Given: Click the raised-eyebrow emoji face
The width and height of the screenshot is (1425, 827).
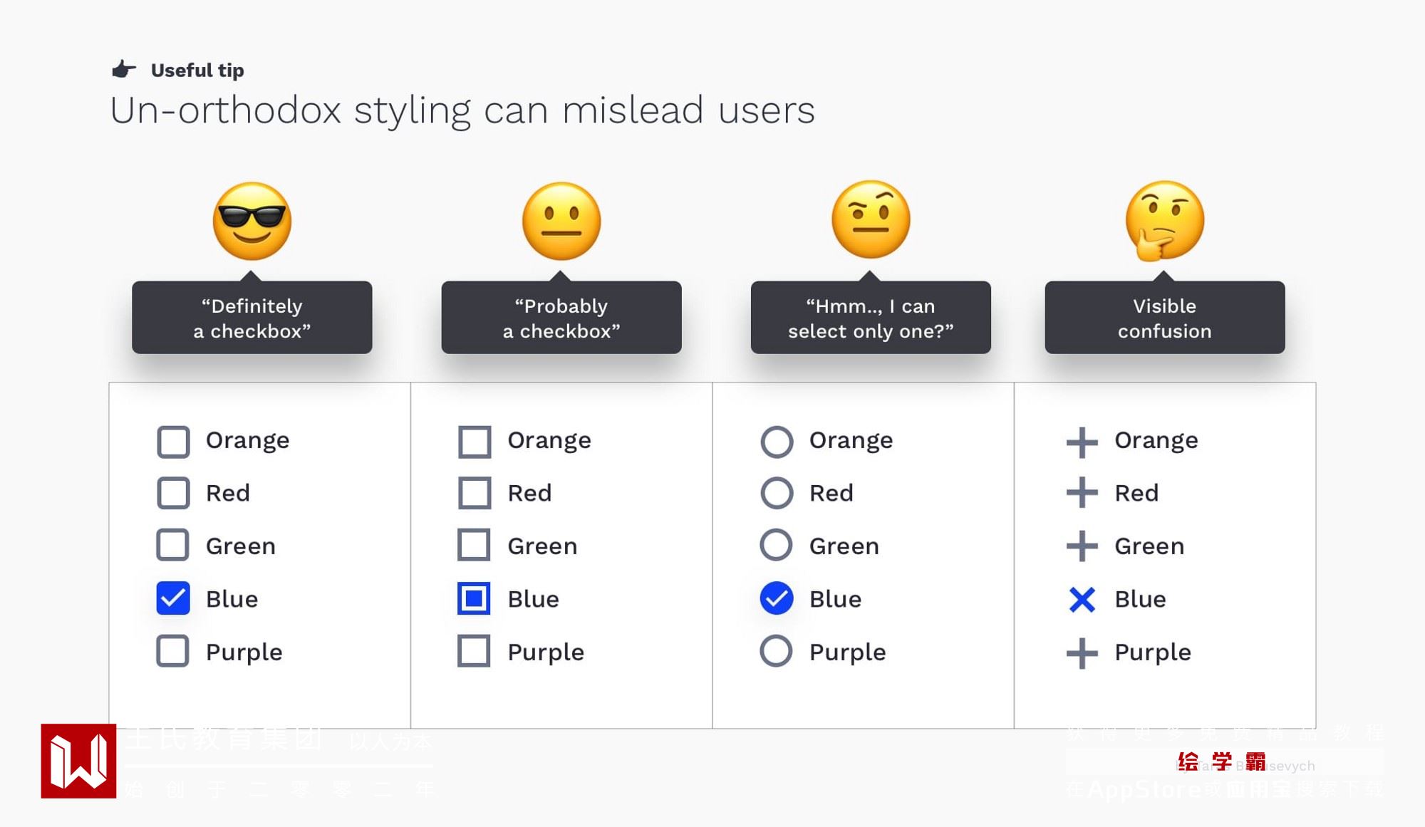Looking at the screenshot, I should point(871,219).
